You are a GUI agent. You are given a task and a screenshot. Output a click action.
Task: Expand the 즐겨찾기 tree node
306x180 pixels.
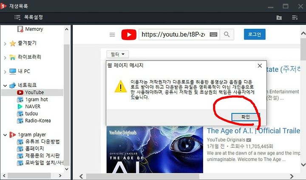tap(5, 43)
